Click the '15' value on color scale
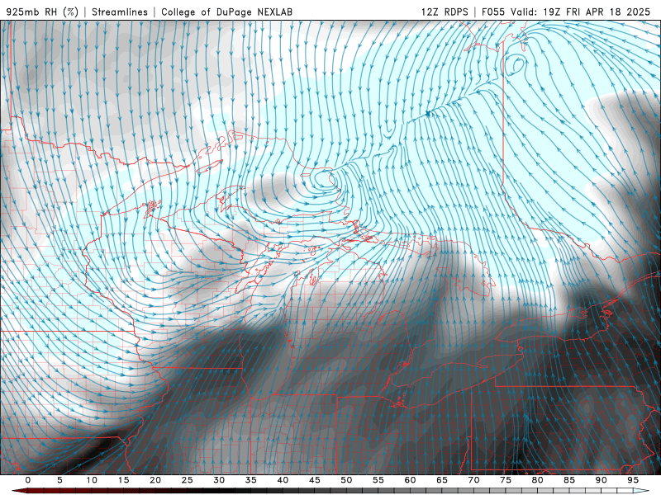This screenshot has width=661, height=495. [123, 480]
